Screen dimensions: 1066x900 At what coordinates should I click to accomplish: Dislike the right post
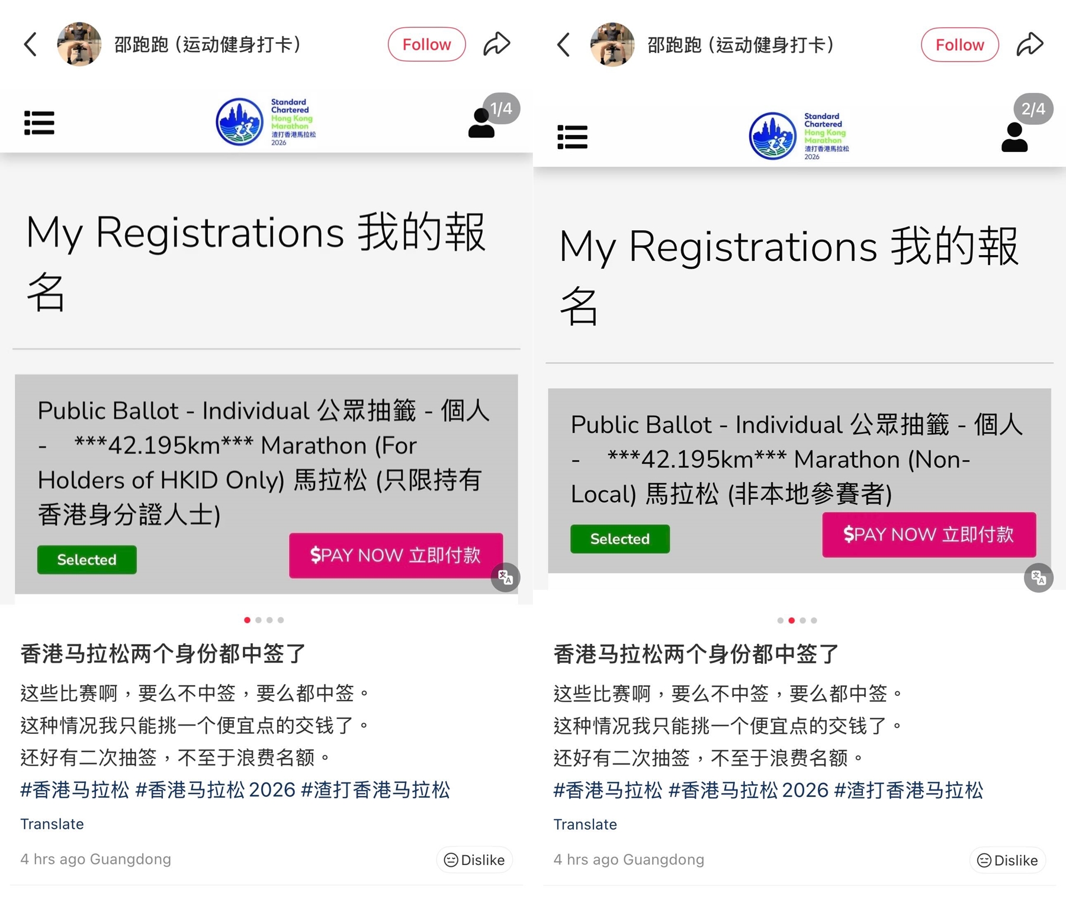point(1007,860)
